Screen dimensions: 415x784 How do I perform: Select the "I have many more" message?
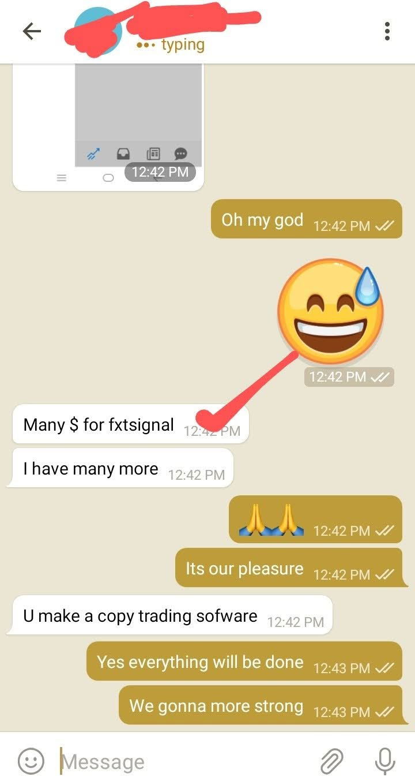pyautogui.click(x=123, y=468)
